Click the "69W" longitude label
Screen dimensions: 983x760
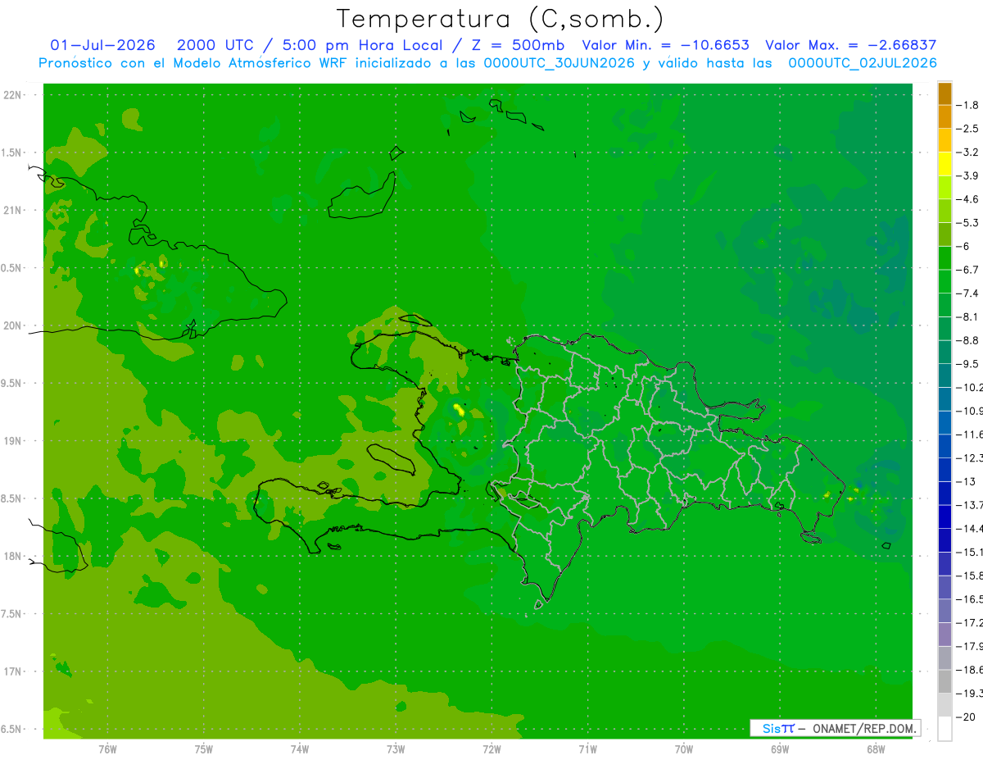click(x=779, y=749)
